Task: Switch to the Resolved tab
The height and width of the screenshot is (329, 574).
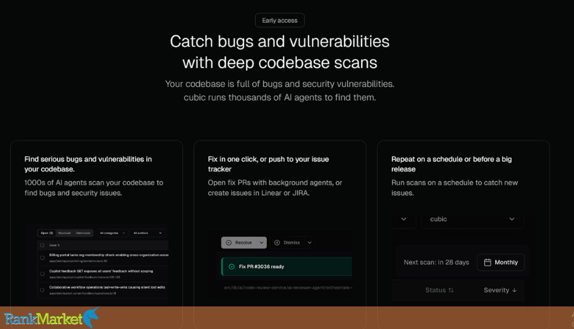Action: [65, 233]
